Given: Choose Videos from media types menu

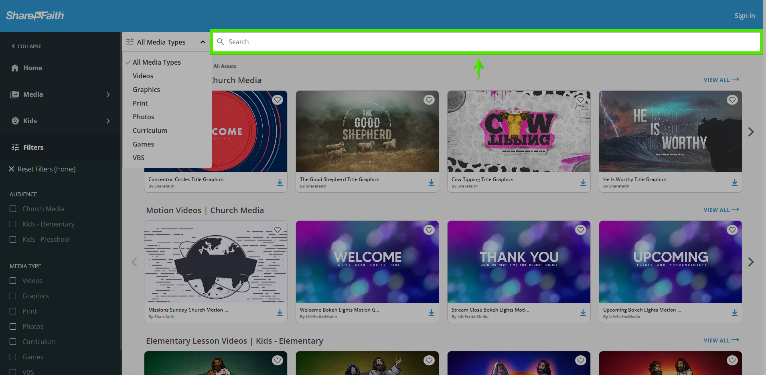Looking at the screenshot, I should tap(143, 76).
